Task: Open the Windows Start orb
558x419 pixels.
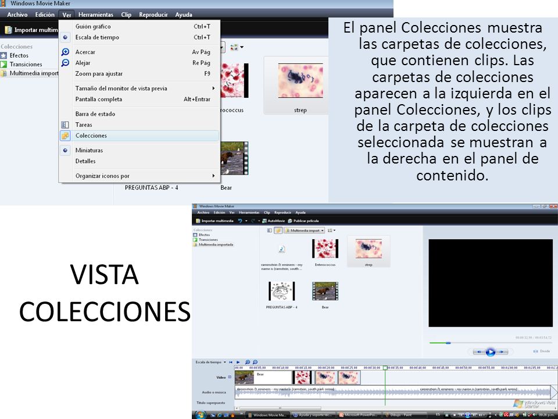Action: click(x=201, y=415)
